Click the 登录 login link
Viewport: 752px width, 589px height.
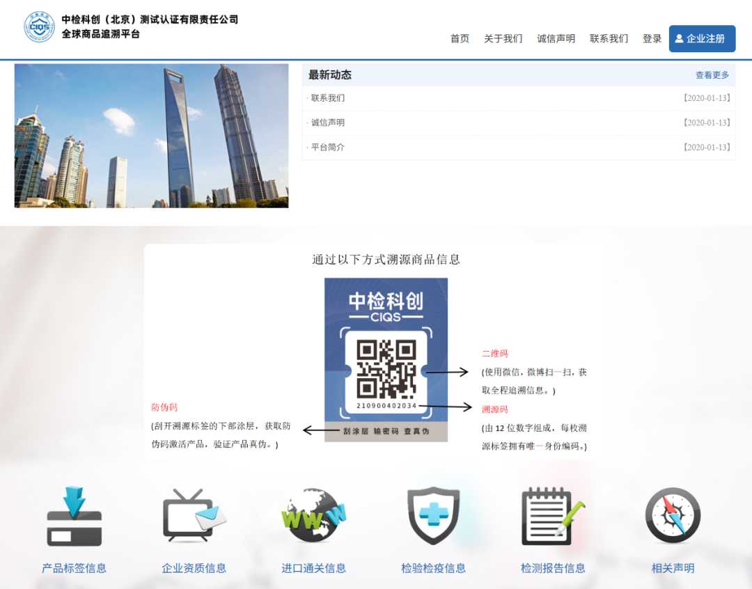pos(652,39)
